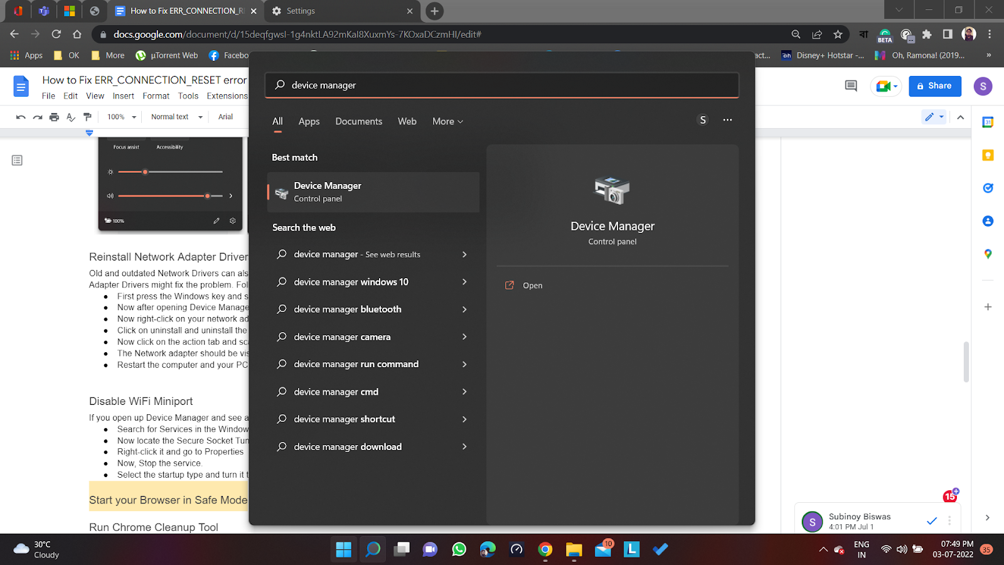Open the zoom 100% dropdown
Screen dimensions: 1004x565
[x=122, y=117]
